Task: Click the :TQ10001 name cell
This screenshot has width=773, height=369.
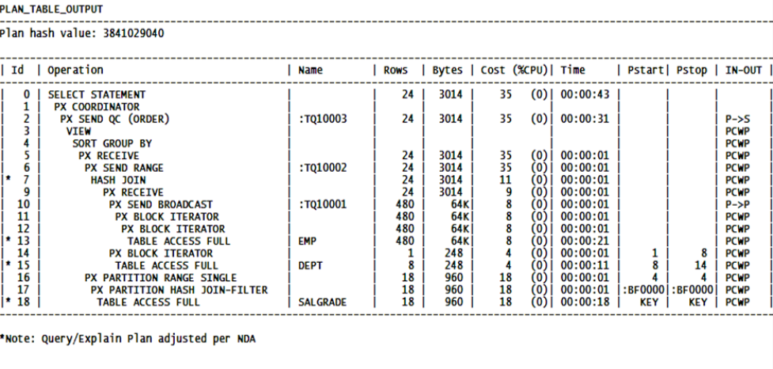Action: click(322, 204)
